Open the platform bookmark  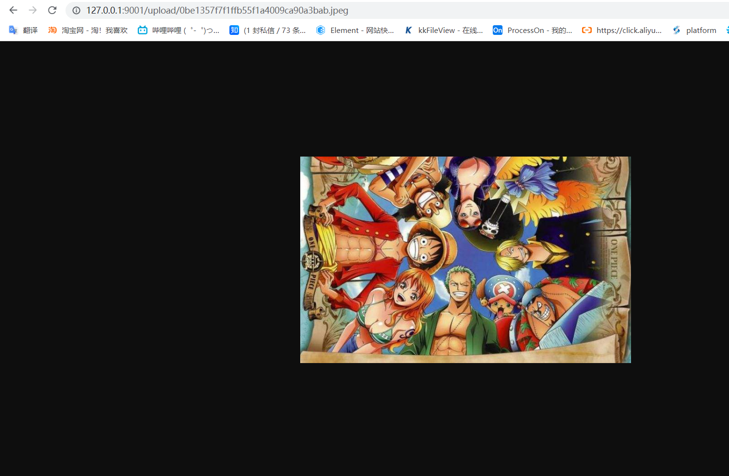694,30
